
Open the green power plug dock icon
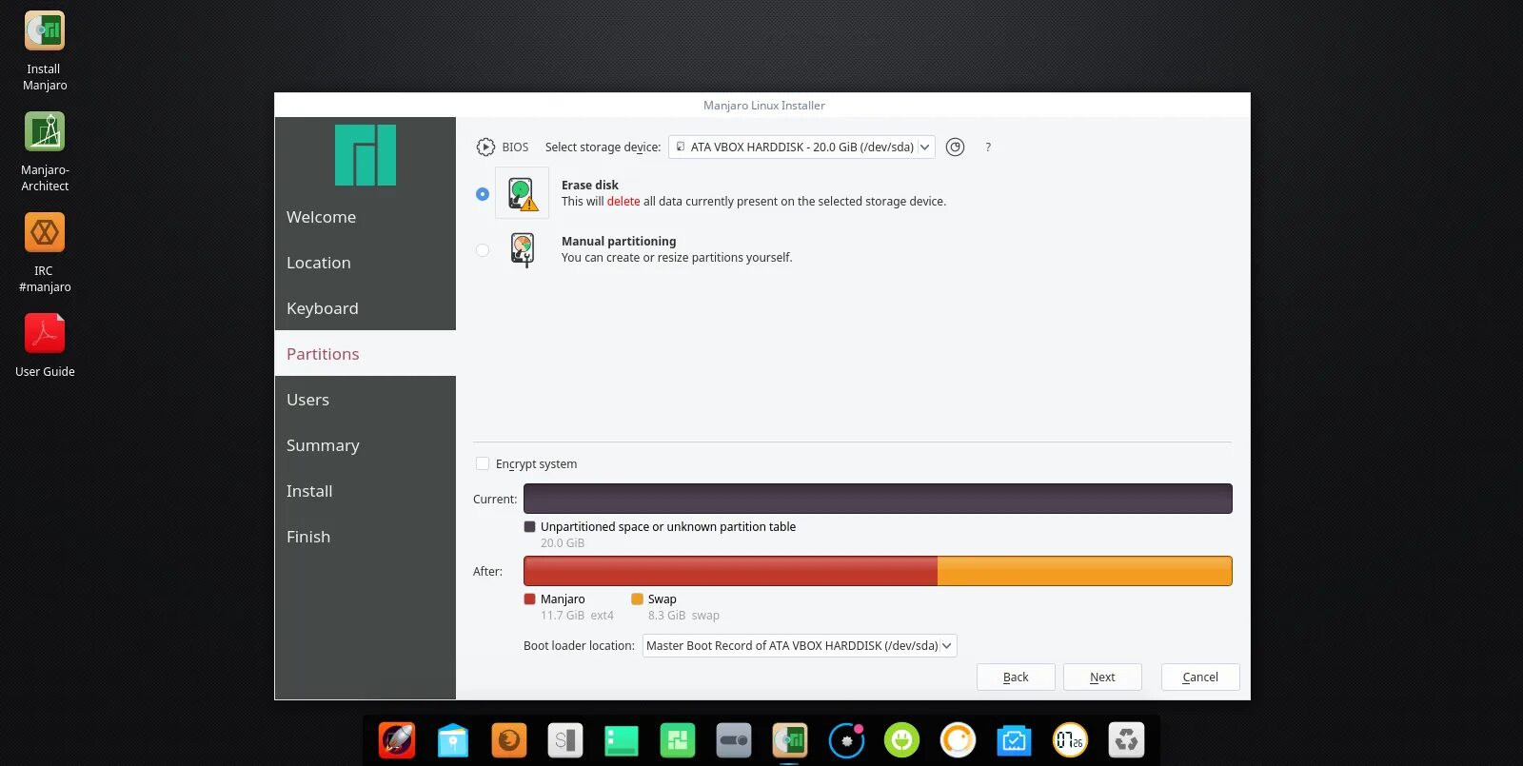(901, 740)
